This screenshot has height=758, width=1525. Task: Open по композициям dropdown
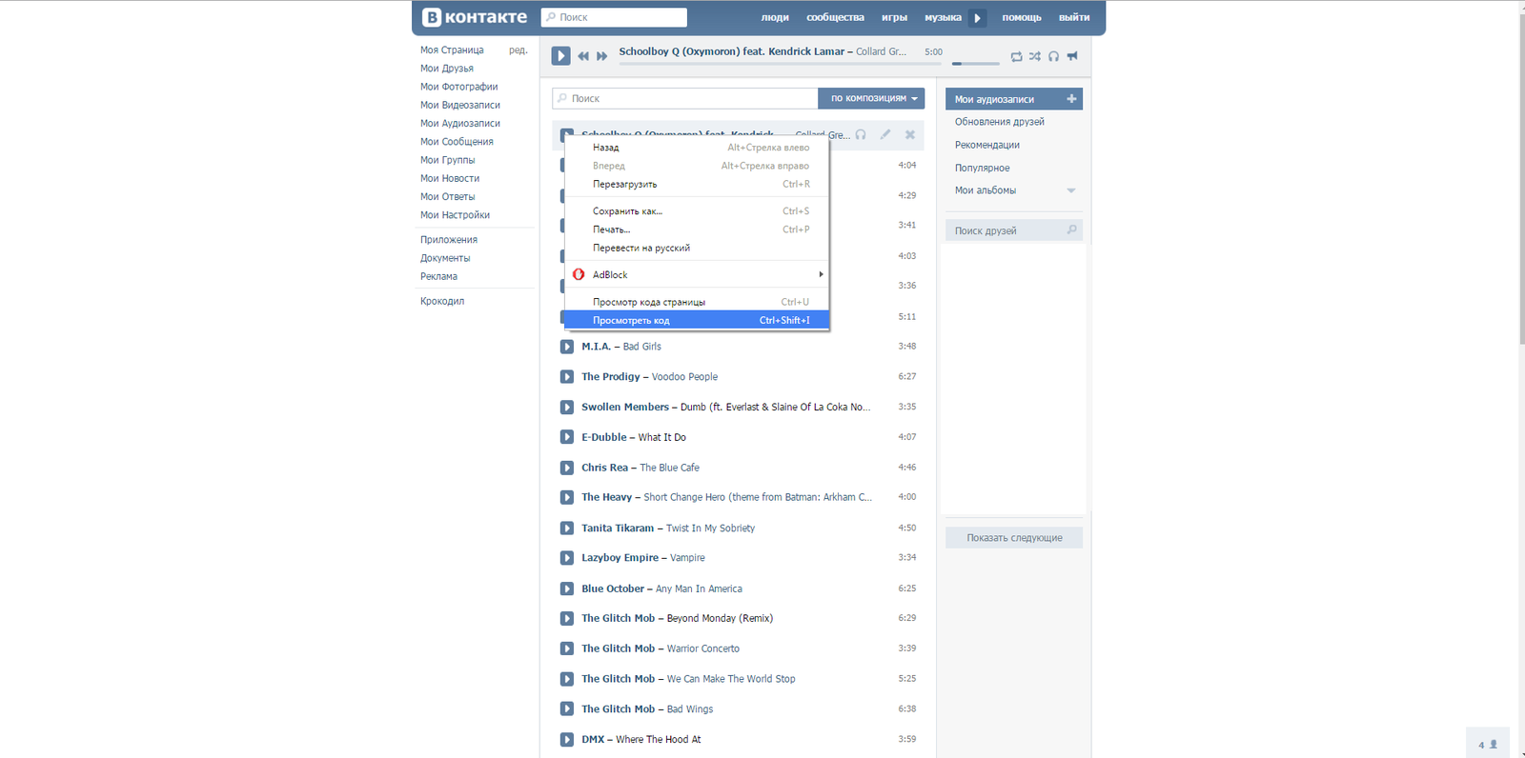click(871, 98)
